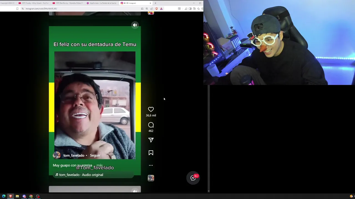Image resolution: width=355 pixels, height=199 pixels.
Task: Open the dark round app icon on taskbar
Action: coord(38,196)
